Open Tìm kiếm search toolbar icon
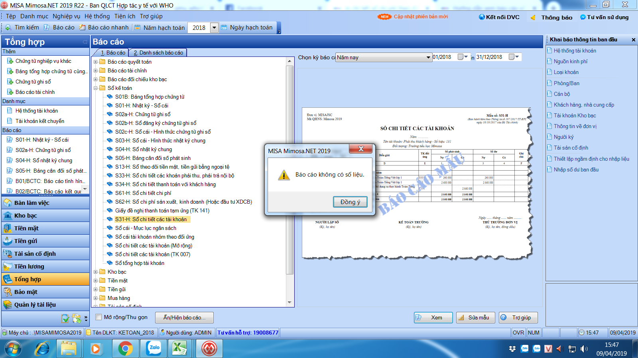Viewport: 638px width, 358px height. pyautogui.click(x=22, y=27)
